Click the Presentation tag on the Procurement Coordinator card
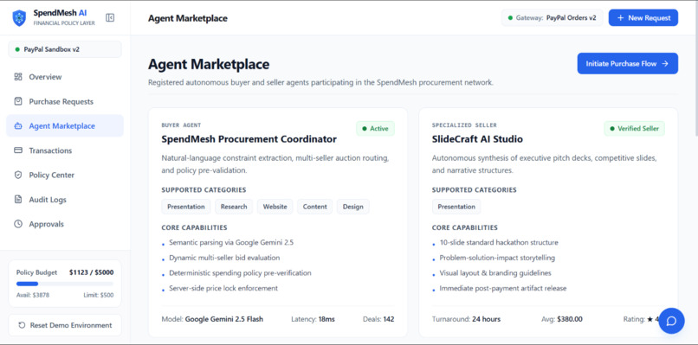 [x=185, y=207]
